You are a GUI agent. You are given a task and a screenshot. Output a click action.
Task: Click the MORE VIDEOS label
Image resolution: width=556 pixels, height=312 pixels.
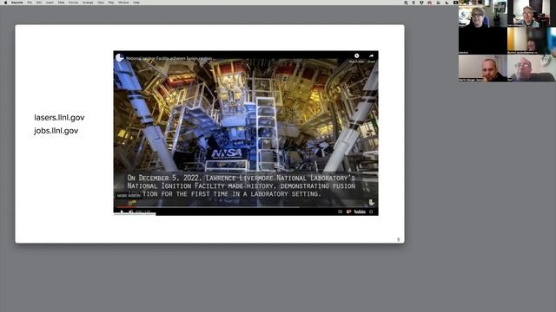point(129,195)
